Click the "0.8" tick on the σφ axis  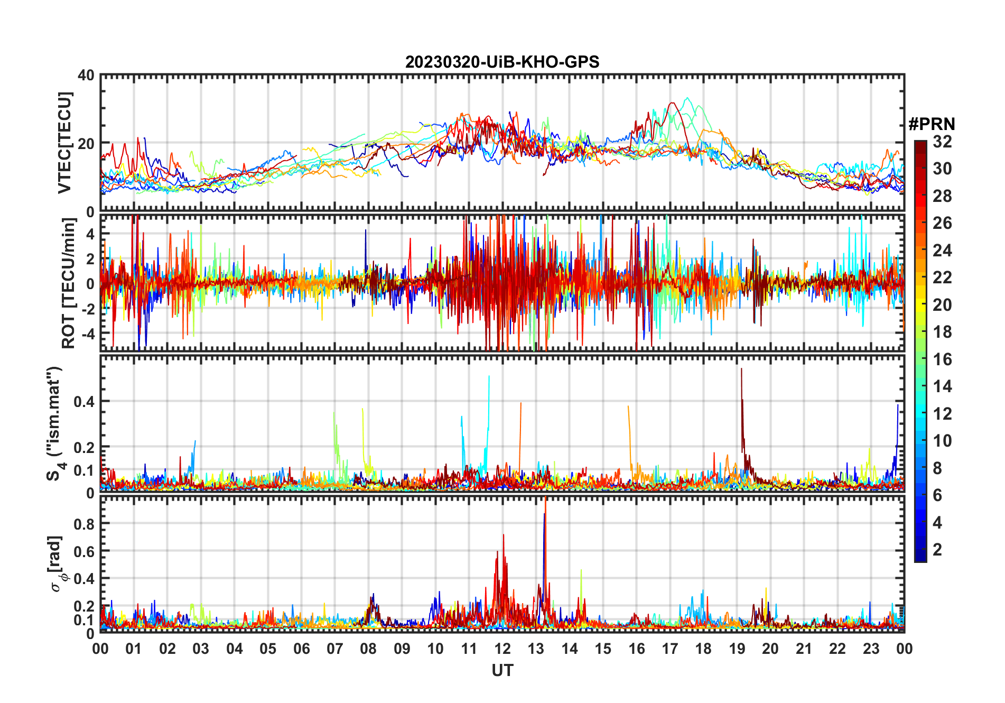coord(84,524)
